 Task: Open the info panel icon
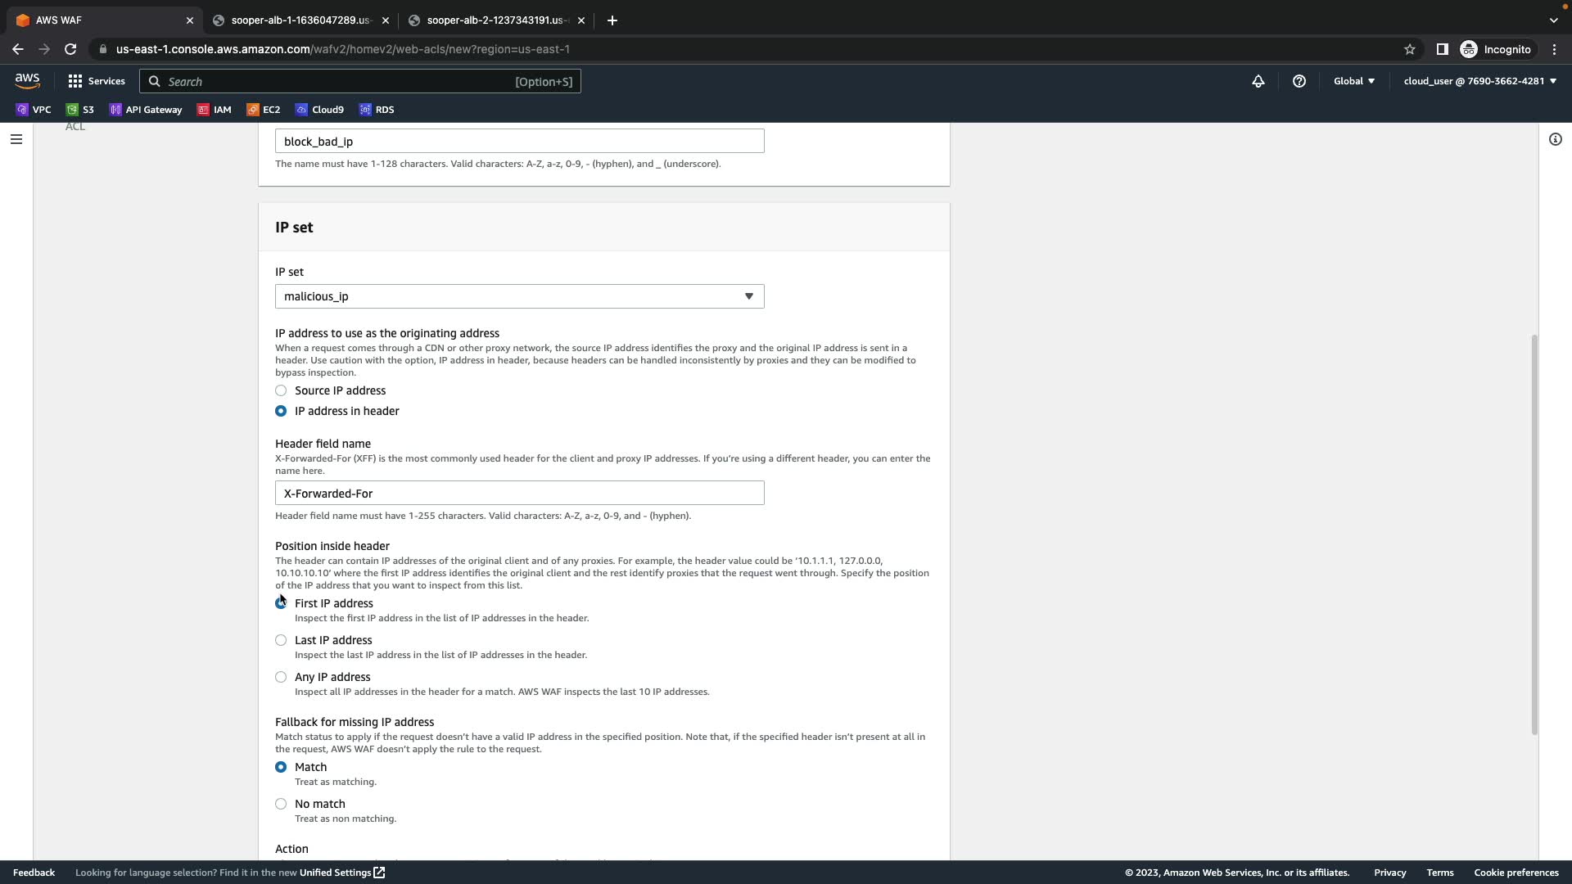point(1555,139)
